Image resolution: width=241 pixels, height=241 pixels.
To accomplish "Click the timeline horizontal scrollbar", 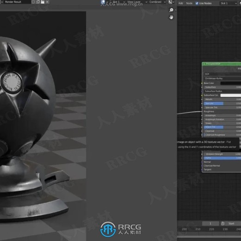I will click(x=209, y=236).
